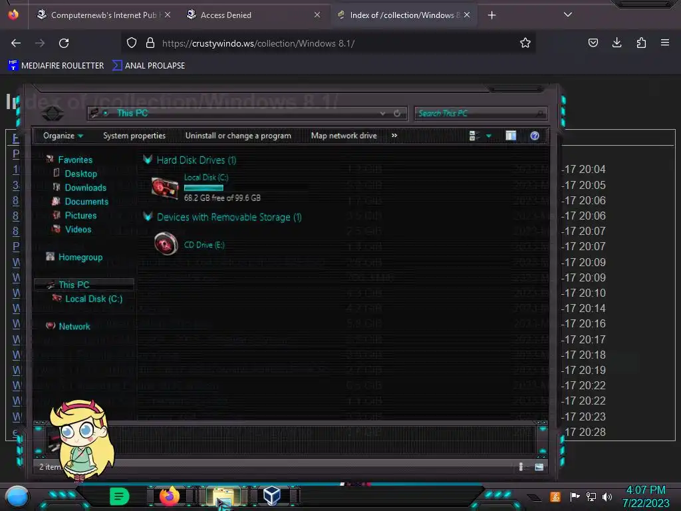Close the Access Denied tab
This screenshot has height=511, width=681.
pos(317,15)
